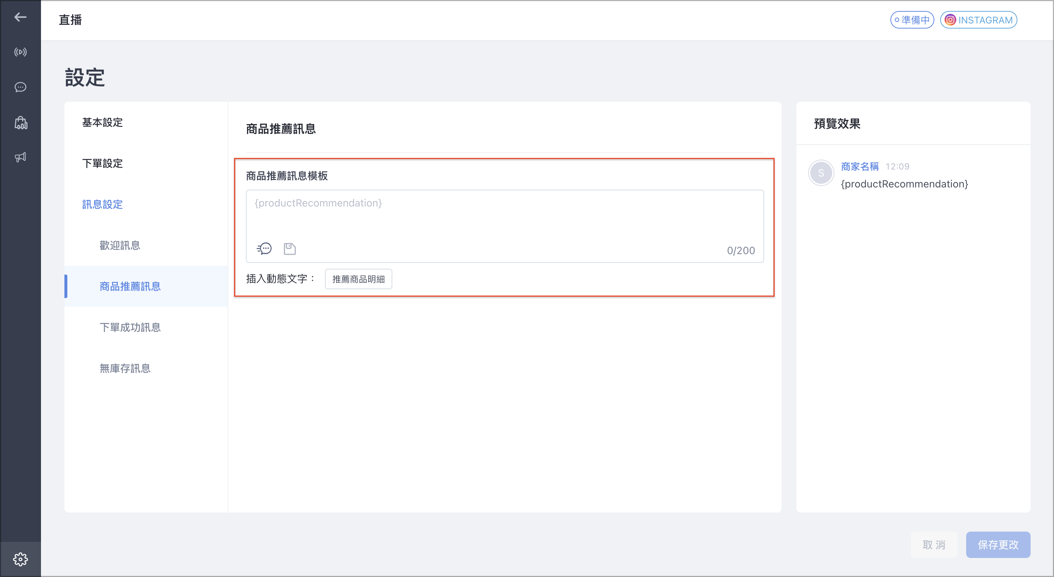Click the back arrow icon

20,17
